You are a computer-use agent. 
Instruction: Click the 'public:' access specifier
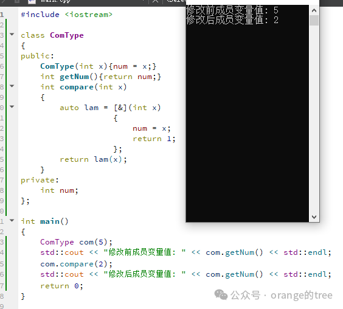[x=37, y=56]
